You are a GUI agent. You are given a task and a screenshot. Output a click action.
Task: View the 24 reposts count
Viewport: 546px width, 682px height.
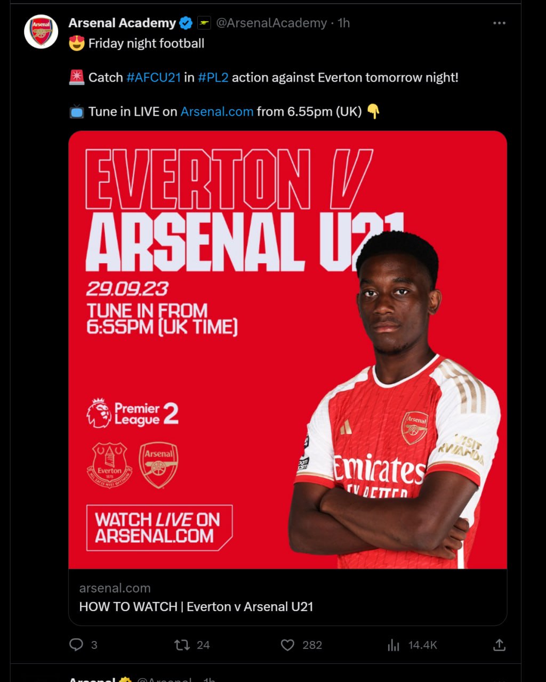click(203, 645)
